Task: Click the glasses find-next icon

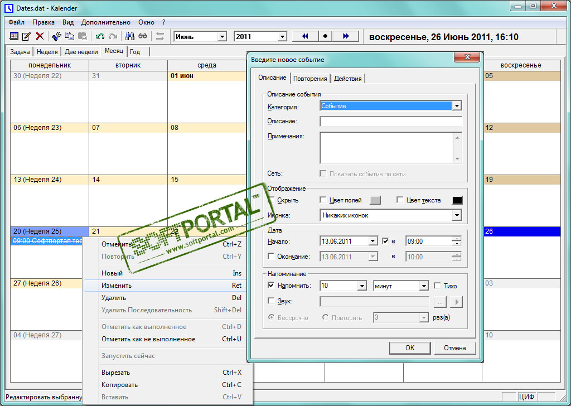Action: click(x=143, y=36)
